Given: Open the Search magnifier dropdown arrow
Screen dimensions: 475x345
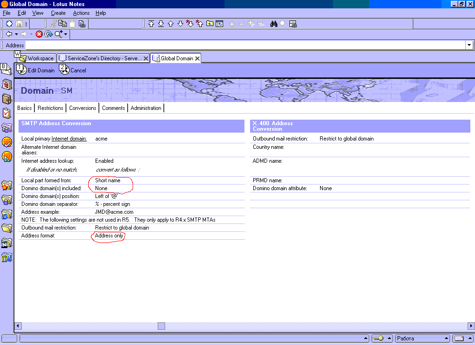Looking at the screenshot, I should pyautogui.click(x=66, y=34).
